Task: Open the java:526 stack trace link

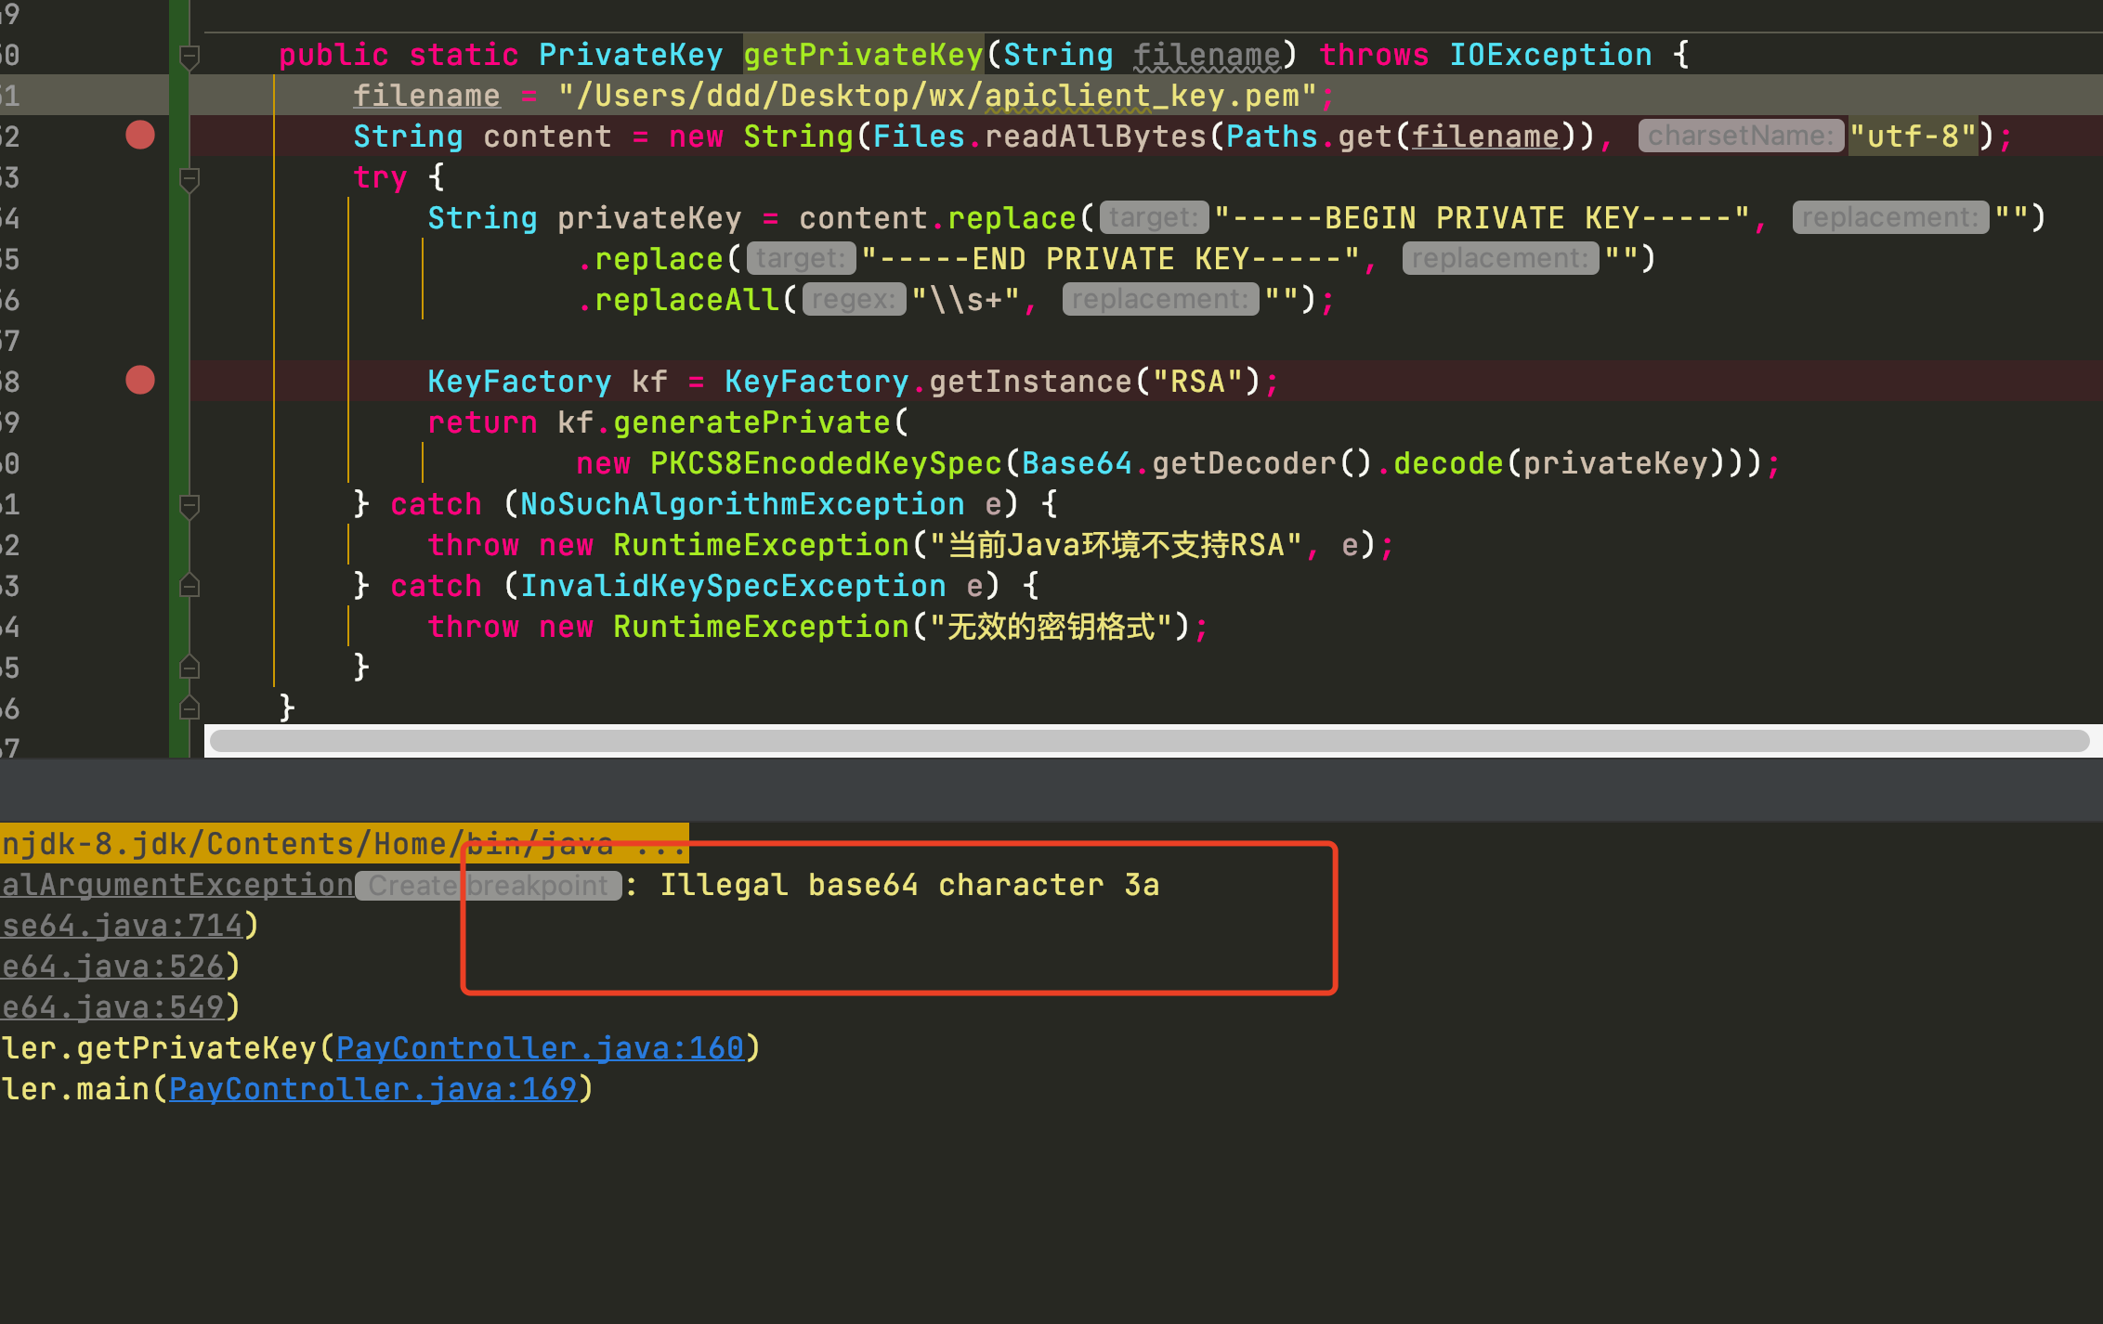Action: point(113,967)
